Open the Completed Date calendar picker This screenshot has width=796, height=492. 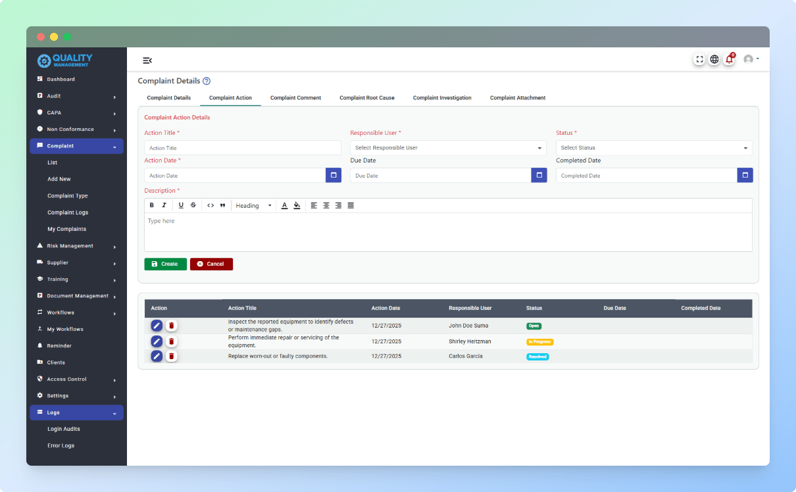point(745,175)
